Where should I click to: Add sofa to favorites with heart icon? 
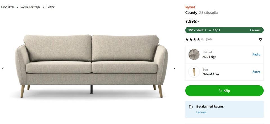click(260, 39)
